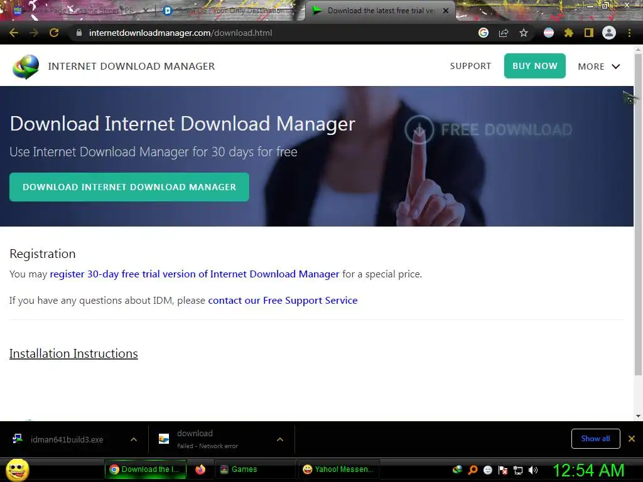Open the share page icon
This screenshot has height=482, width=643.
click(x=504, y=33)
